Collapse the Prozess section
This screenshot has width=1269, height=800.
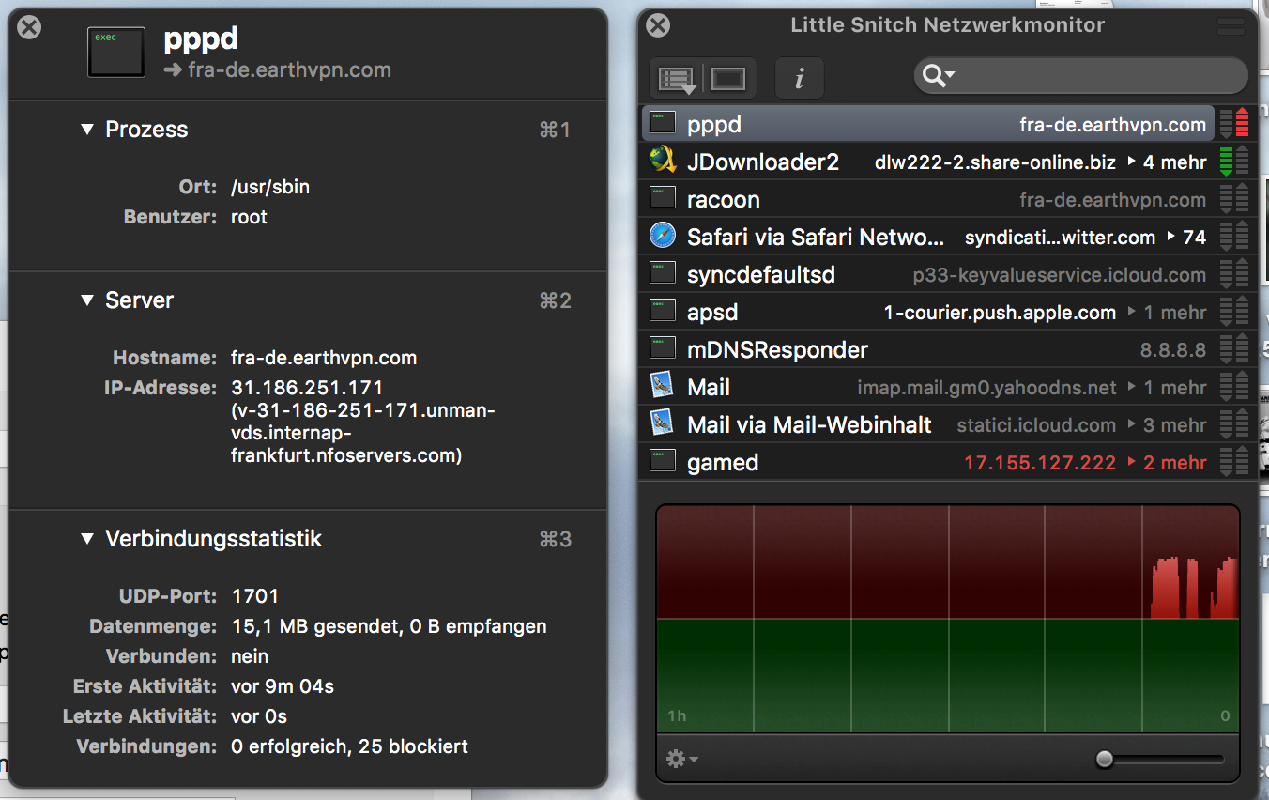[87, 130]
